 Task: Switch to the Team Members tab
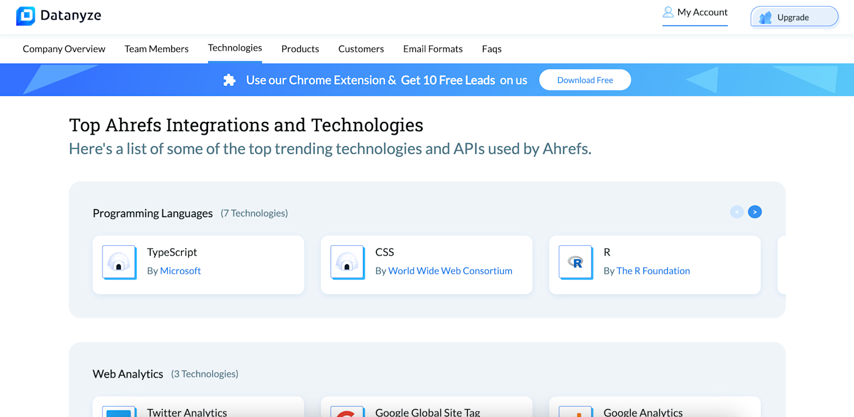click(x=157, y=49)
